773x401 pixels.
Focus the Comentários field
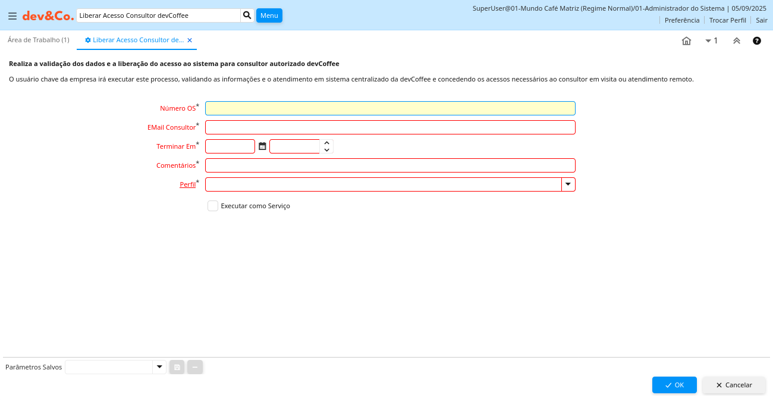point(390,165)
